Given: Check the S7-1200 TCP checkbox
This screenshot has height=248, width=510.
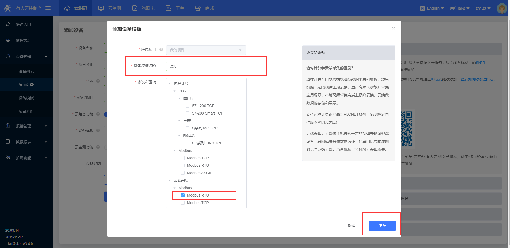Looking at the screenshot, I should pyautogui.click(x=187, y=106).
